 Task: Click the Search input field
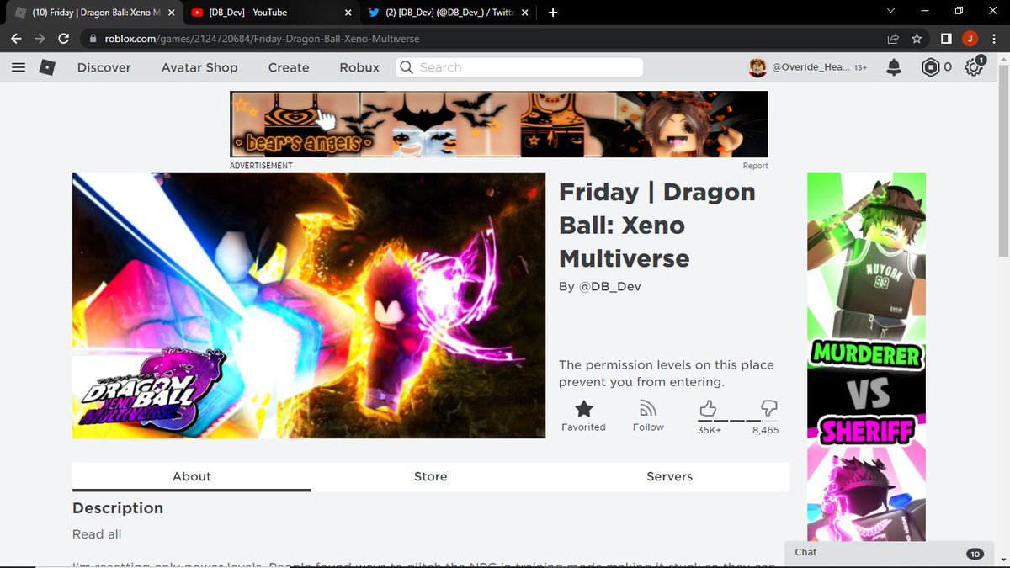coord(519,67)
